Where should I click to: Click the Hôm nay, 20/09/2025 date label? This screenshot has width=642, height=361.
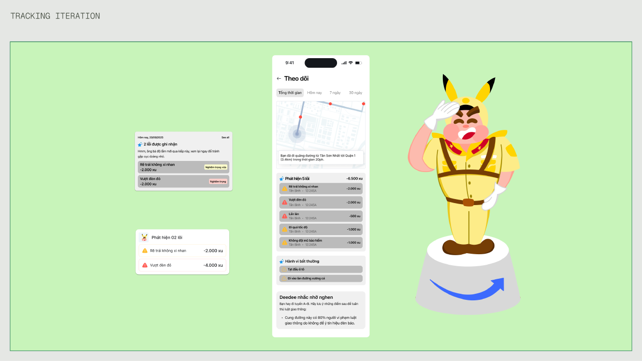coord(150,137)
